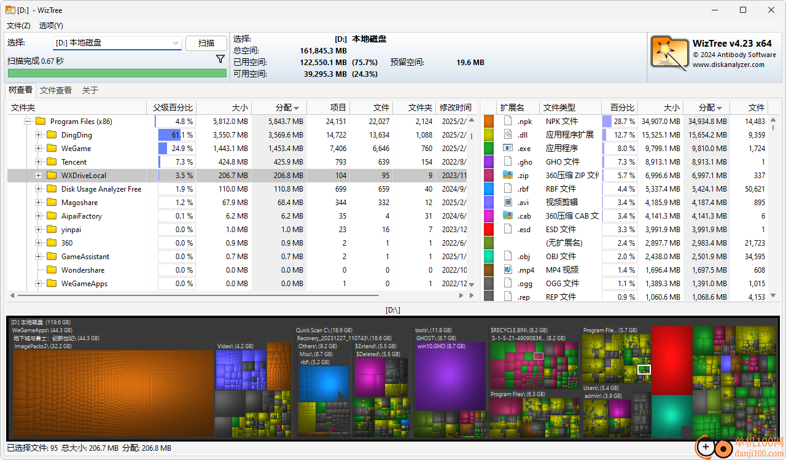Click 24,151 items value for Program Files
Screen dimensions: 786x460
click(335, 122)
